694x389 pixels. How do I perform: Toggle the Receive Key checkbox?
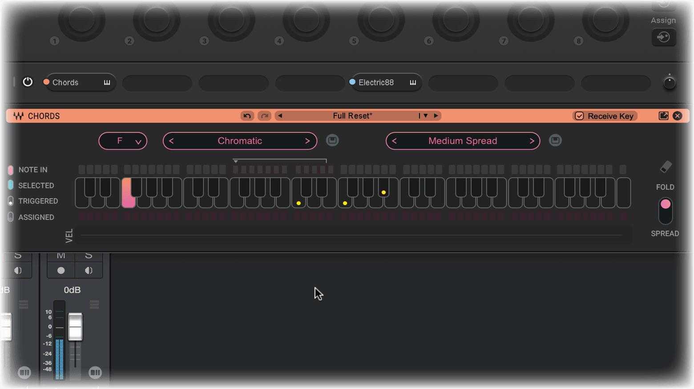579,116
